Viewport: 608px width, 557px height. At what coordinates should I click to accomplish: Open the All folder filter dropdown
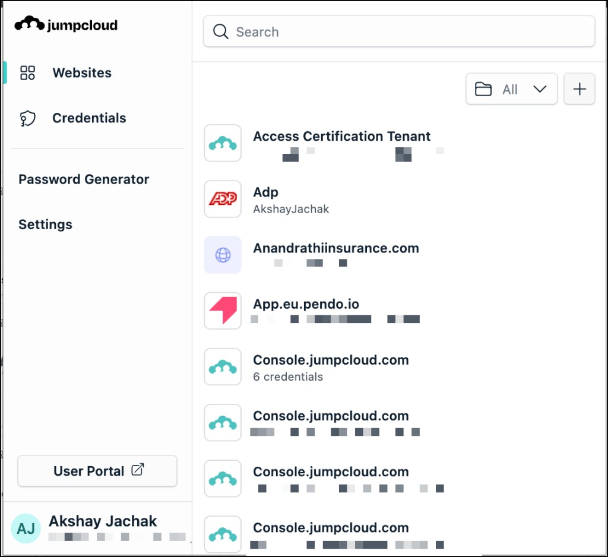(x=511, y=89)
